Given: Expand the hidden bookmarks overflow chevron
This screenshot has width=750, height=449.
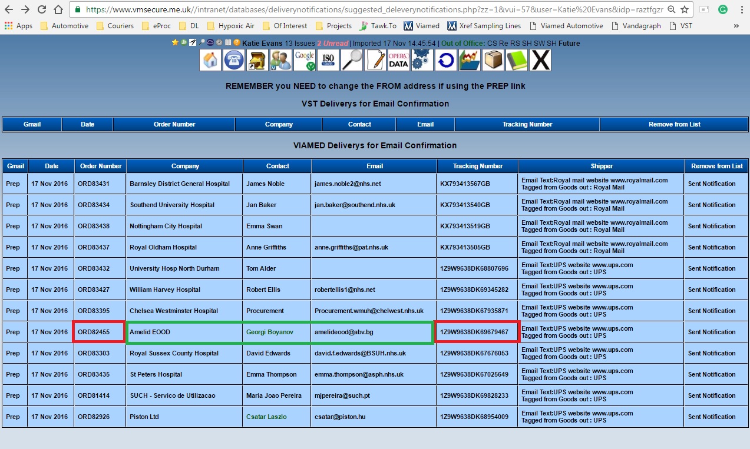Looking at the screenshot, I should tap(736, 26).
